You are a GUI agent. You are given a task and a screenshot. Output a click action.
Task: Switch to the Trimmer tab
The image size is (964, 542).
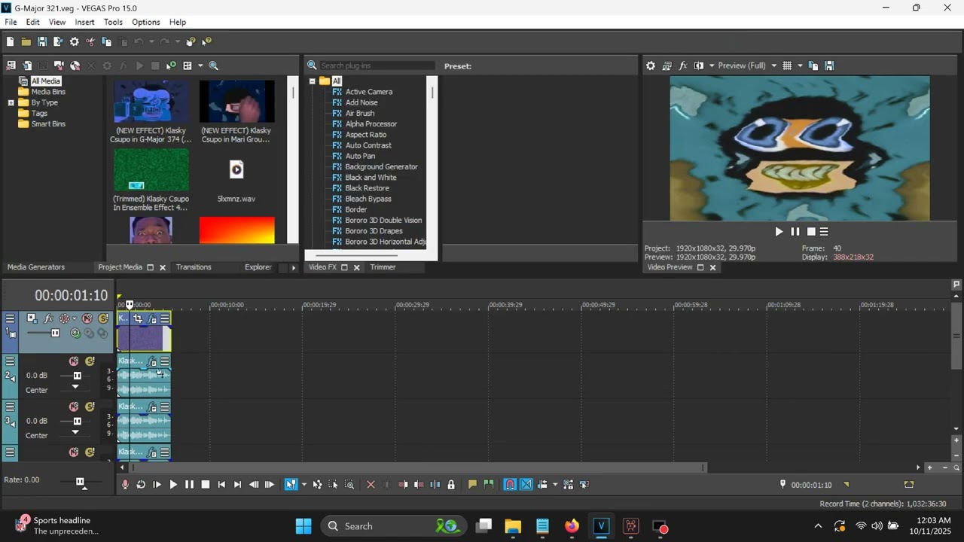tap(383, 267)
